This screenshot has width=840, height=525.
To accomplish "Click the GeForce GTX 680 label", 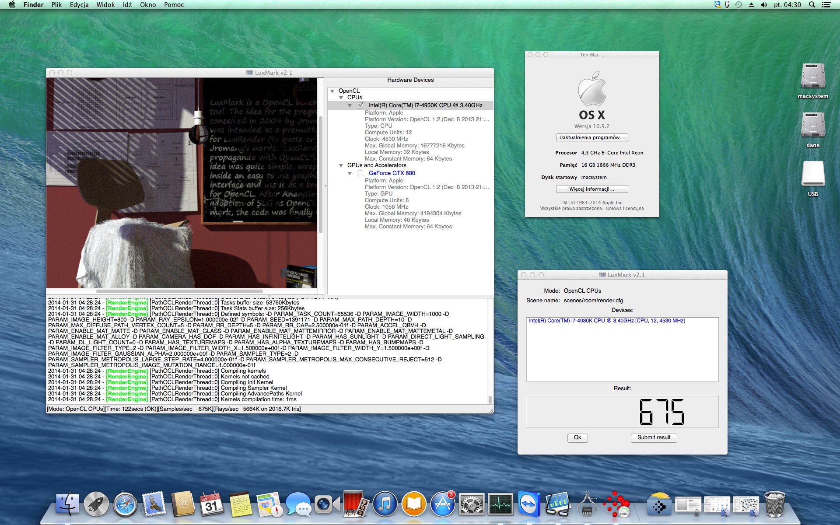I will 392,173.
